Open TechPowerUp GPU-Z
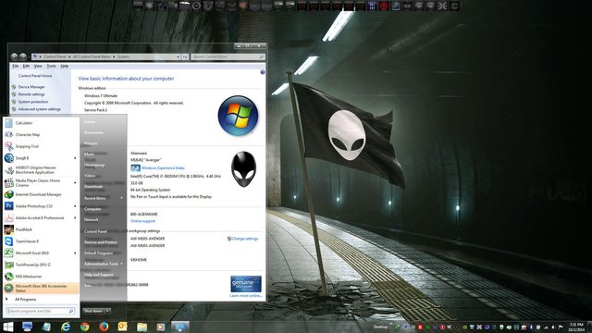The height and width of the screenshot is (333, 592). point(41,265)
